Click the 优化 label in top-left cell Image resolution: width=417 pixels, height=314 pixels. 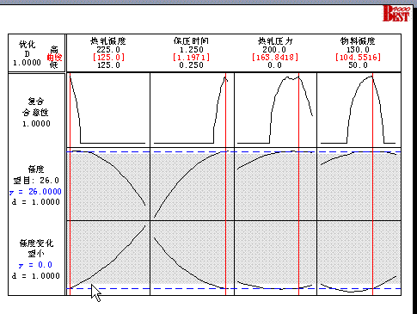coord(28,45)
